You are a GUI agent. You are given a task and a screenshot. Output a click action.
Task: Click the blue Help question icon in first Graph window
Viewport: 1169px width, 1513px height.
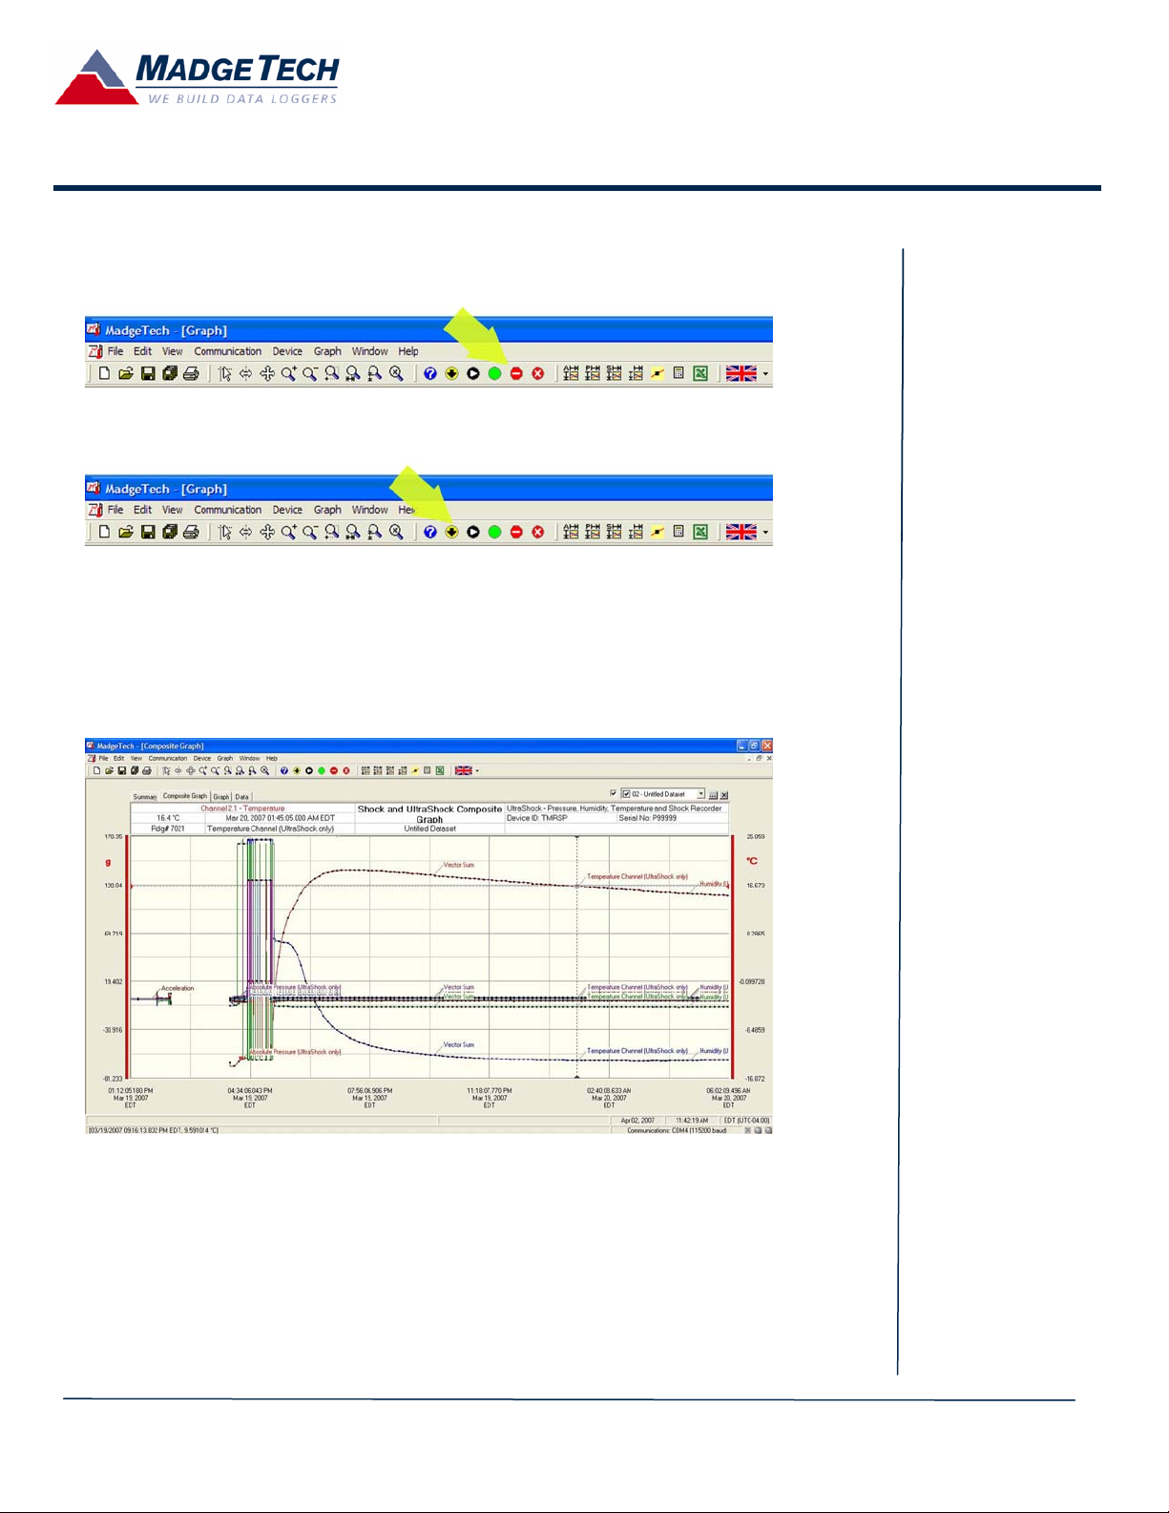coord(430,373)
